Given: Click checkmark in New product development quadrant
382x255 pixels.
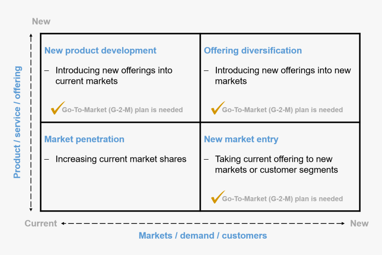Looking at the screenshot, I should coord(58,108).
